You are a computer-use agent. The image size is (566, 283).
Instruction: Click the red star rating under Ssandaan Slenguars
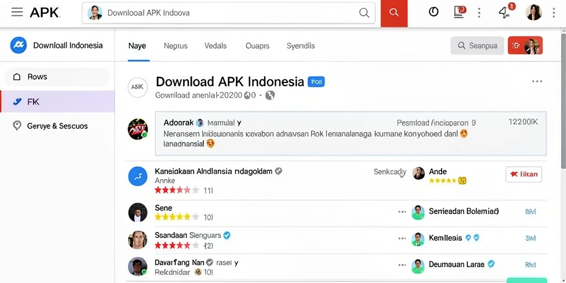point(177,245)
